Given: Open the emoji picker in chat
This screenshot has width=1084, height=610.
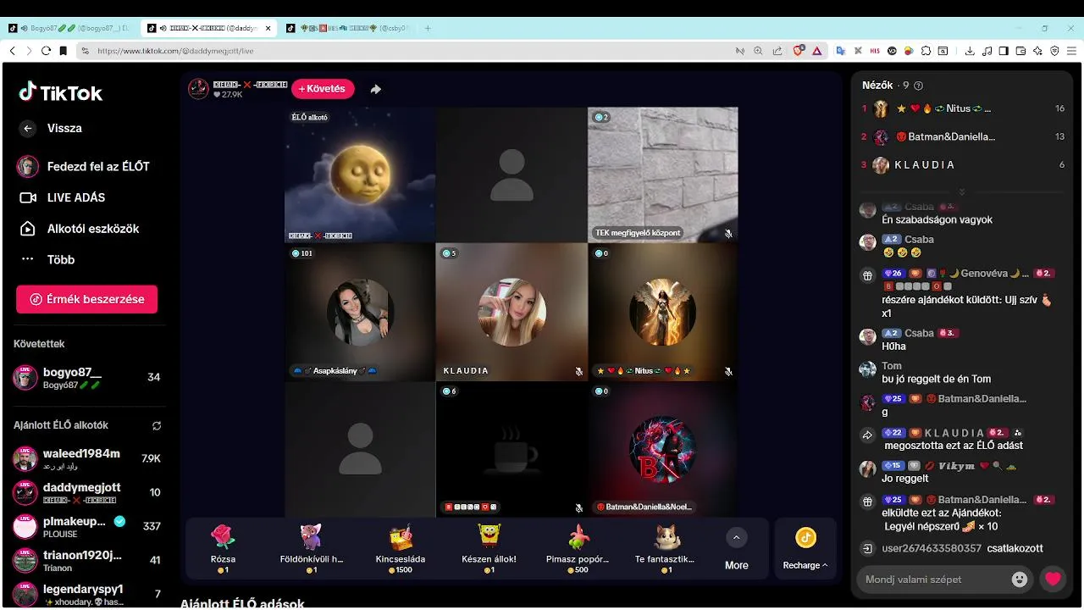Looking at the screenshot, I should (x=1020, y=579).
